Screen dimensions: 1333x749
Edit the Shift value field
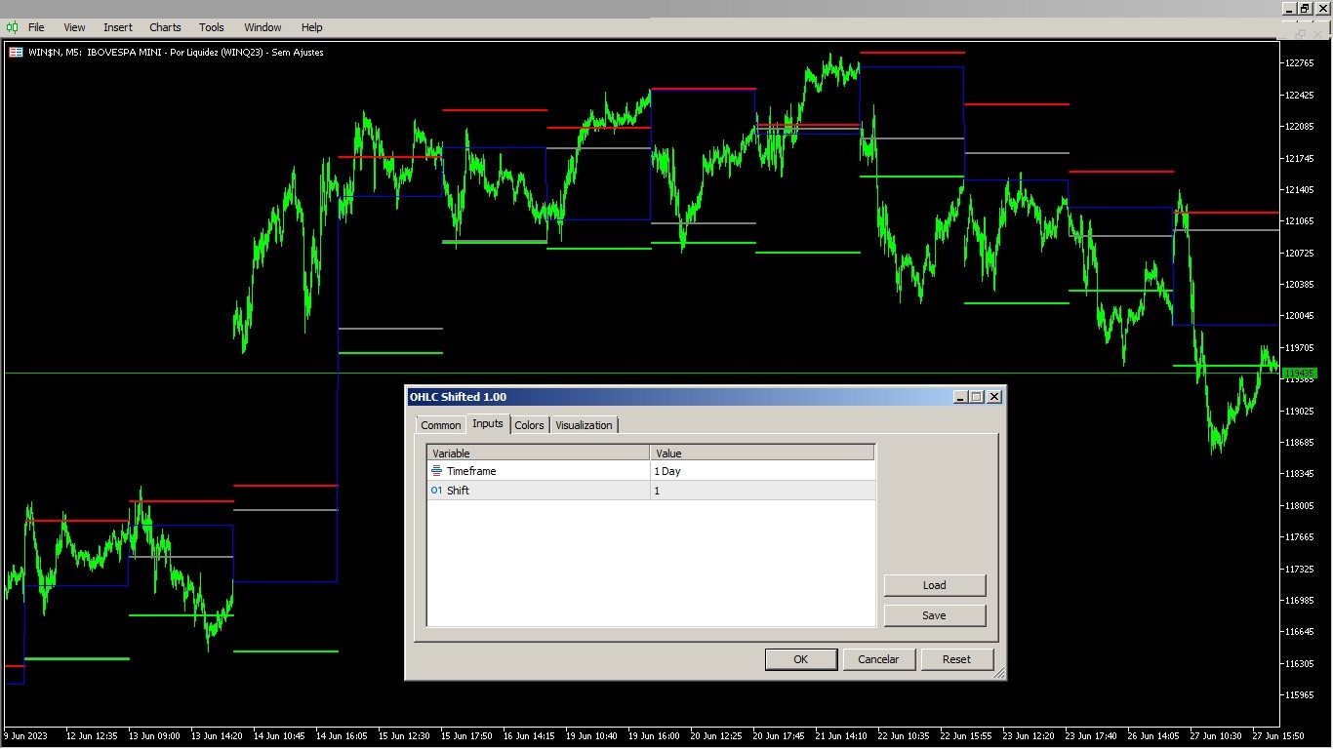tap(763, 491)
